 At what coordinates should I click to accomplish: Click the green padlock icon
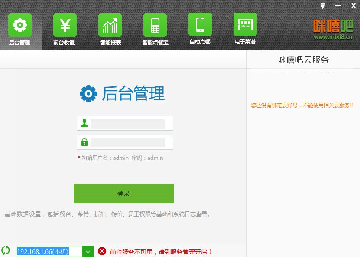pos(84,142)
